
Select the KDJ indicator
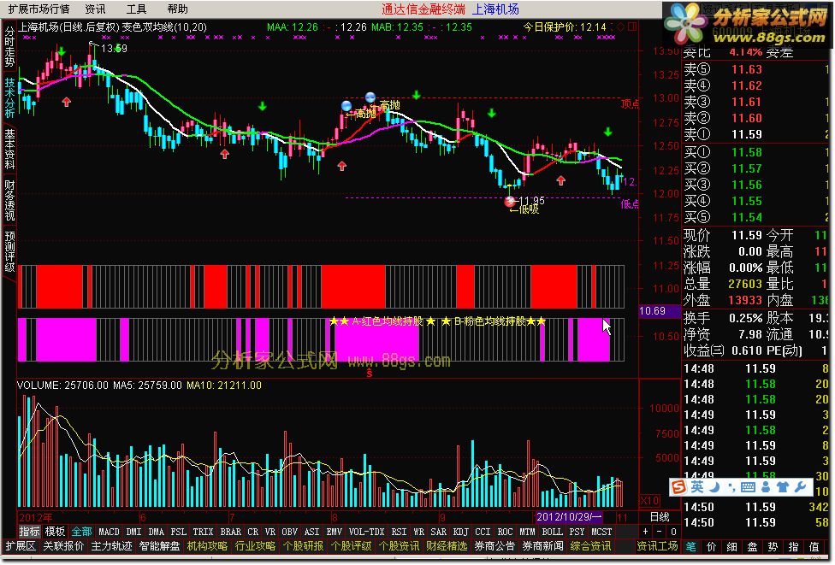coord(460,532)
